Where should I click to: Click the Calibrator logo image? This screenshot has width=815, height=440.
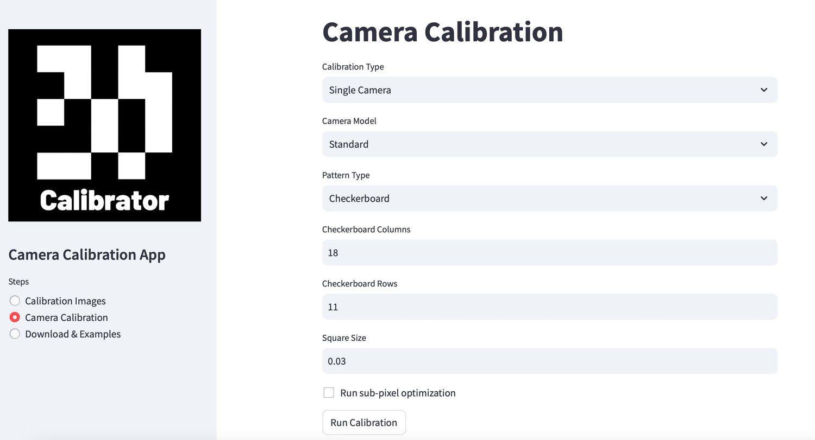coord(104,125)
